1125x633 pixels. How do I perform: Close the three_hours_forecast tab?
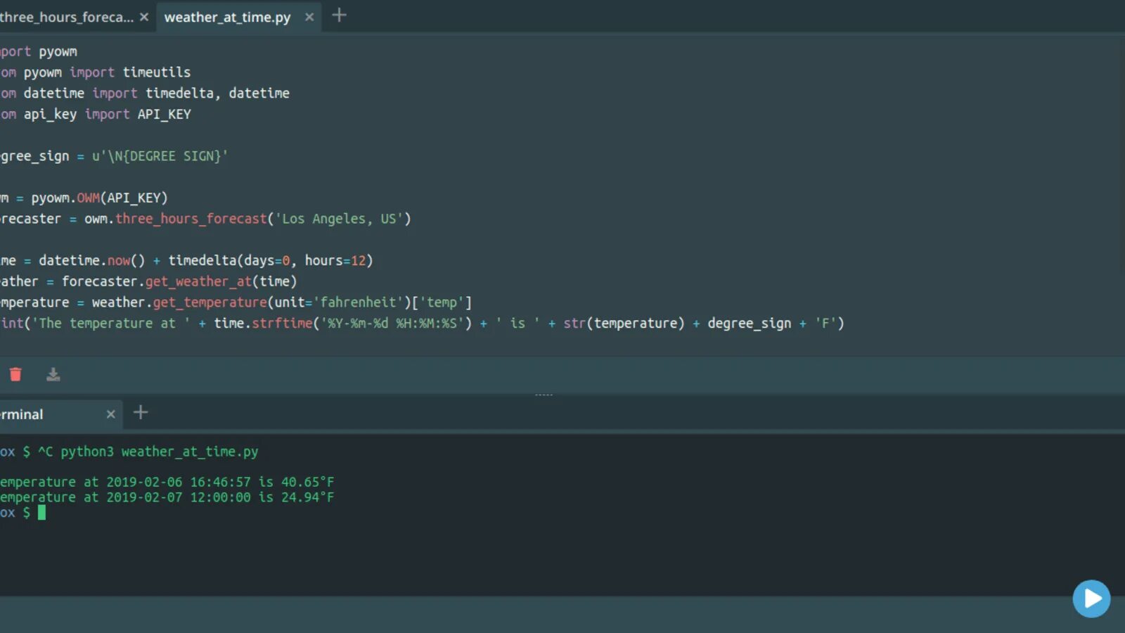tap(144, 17)
